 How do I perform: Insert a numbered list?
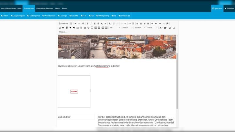coord(114,23)
